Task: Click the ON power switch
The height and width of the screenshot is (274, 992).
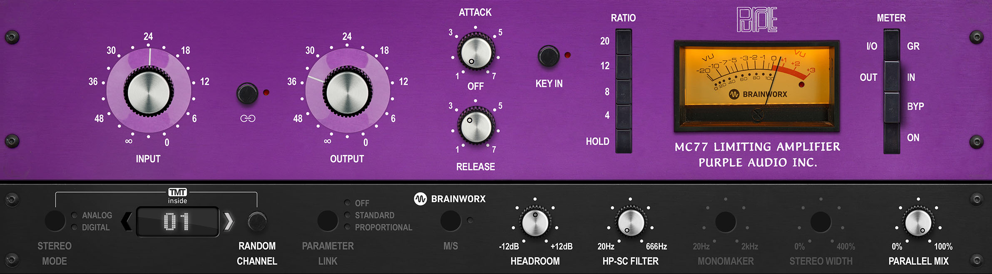Action: coord(892,138)
